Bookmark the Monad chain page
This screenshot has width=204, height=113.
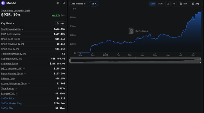point(64,3)
